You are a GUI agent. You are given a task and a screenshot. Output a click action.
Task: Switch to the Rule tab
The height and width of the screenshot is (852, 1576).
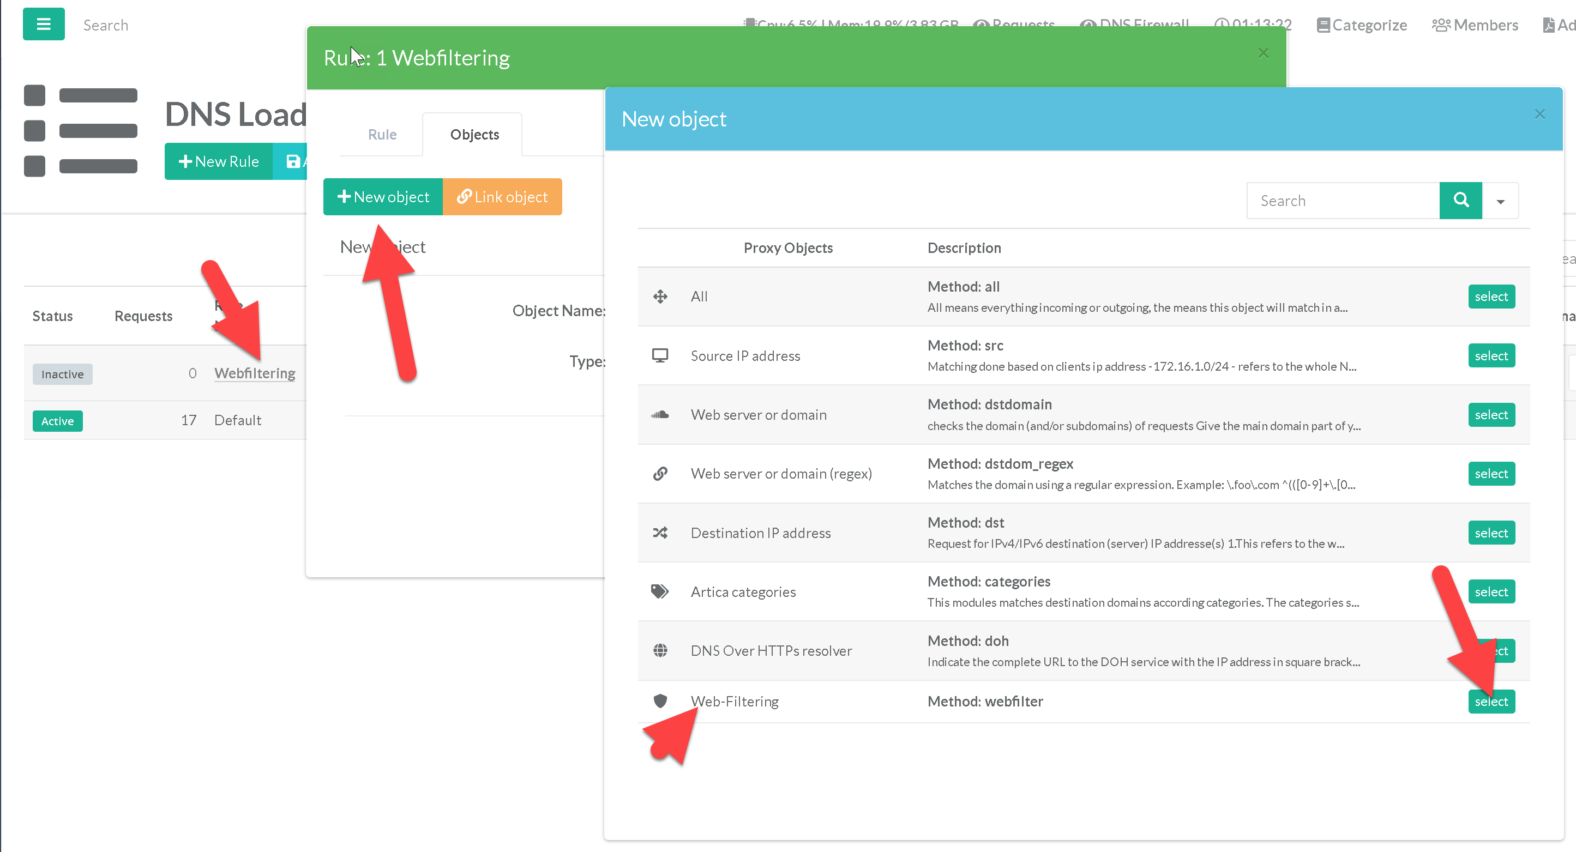(382, 135)
